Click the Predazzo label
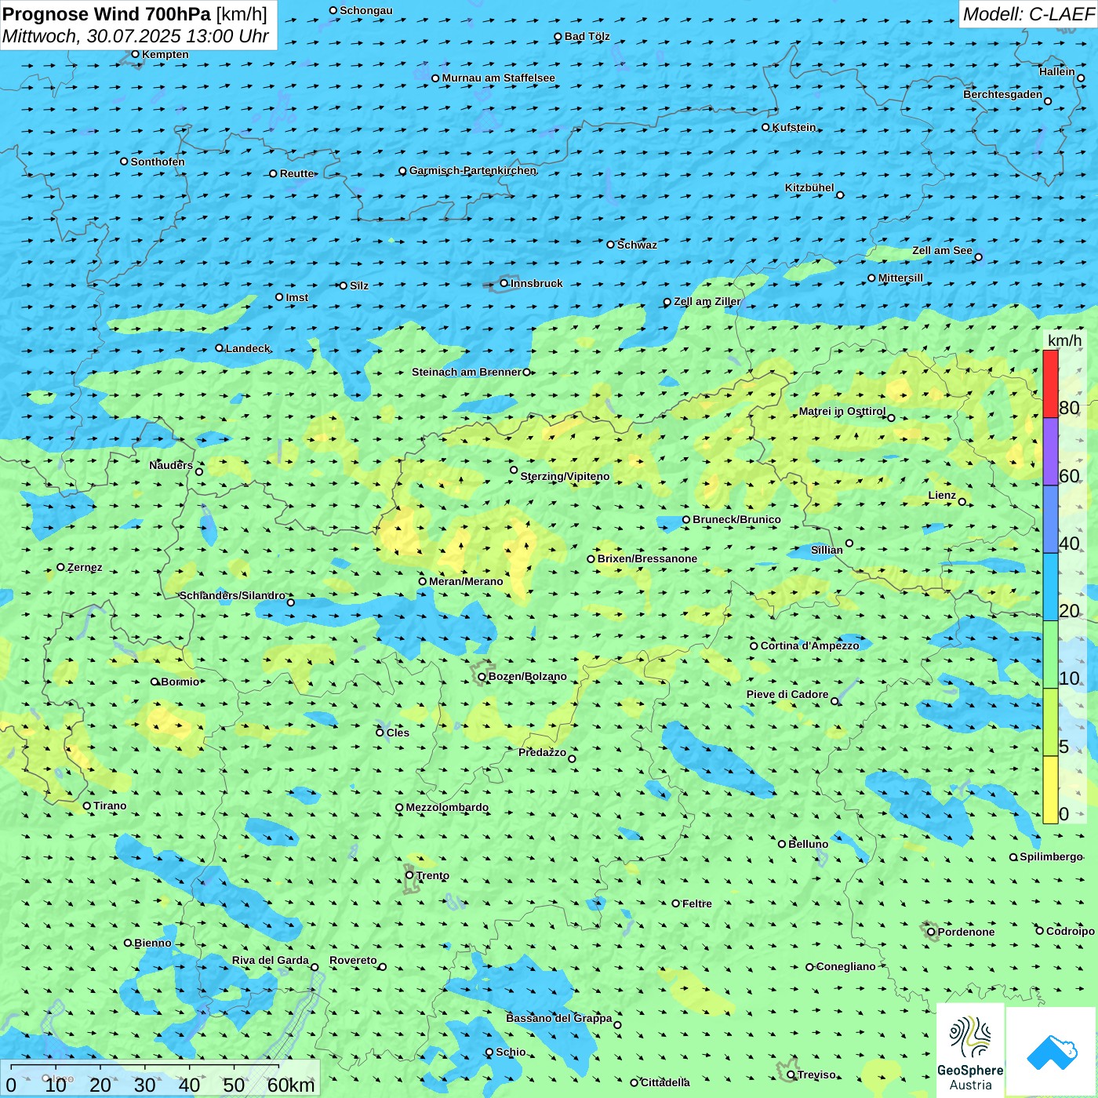 542,752
